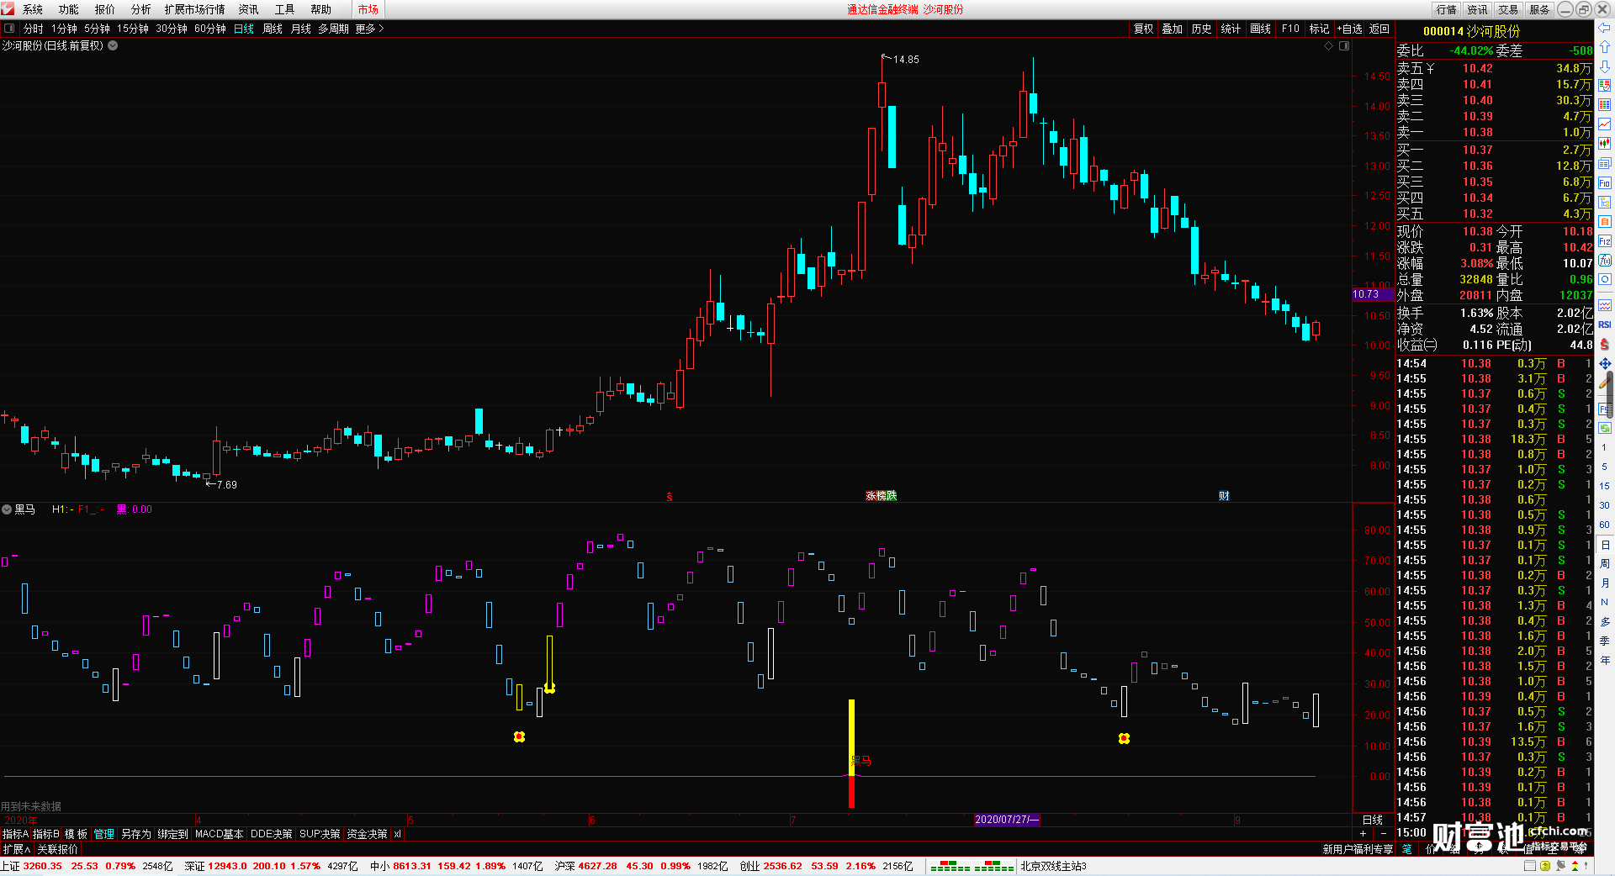Click the red dollar sign icon in sidebar
This screenshot has height=876, width=1615.
coord(1605,344)
